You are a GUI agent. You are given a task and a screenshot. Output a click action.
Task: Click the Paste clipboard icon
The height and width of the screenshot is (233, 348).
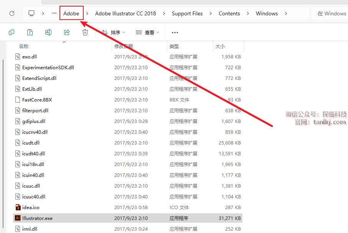pyautogui.click(x=30, y=32)
